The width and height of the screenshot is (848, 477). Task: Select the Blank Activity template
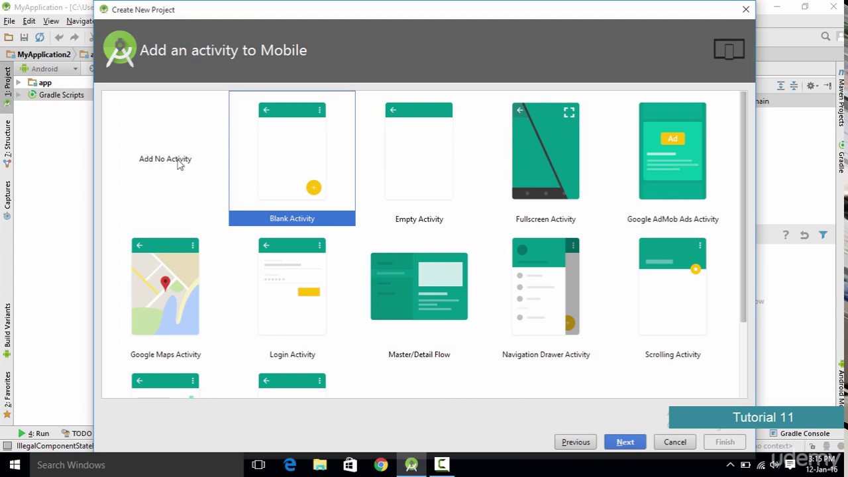pos(292,159)
